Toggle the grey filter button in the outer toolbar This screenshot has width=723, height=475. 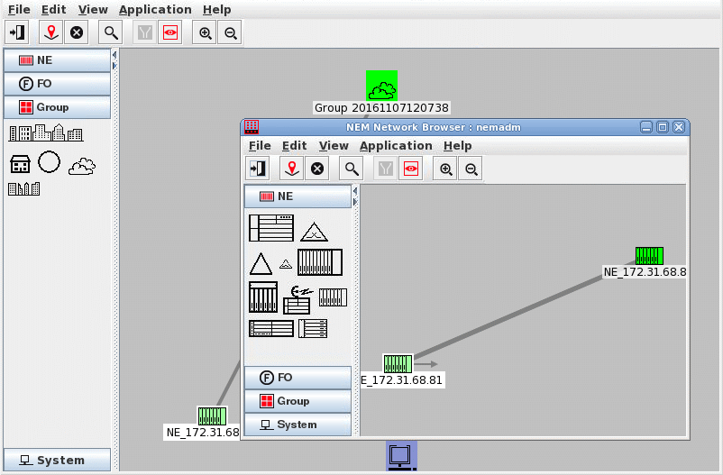[144, 32]
